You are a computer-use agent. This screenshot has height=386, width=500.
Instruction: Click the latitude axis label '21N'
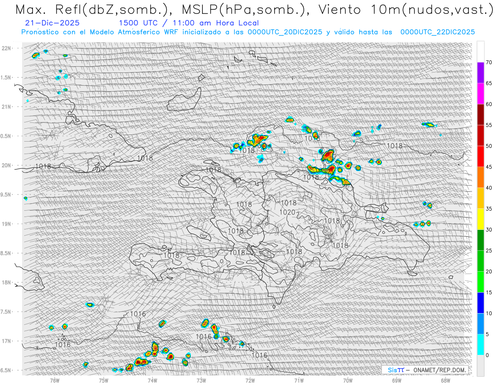click(x=7, y=107)
